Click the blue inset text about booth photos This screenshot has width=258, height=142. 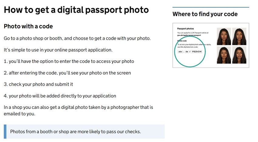[84, 132]
